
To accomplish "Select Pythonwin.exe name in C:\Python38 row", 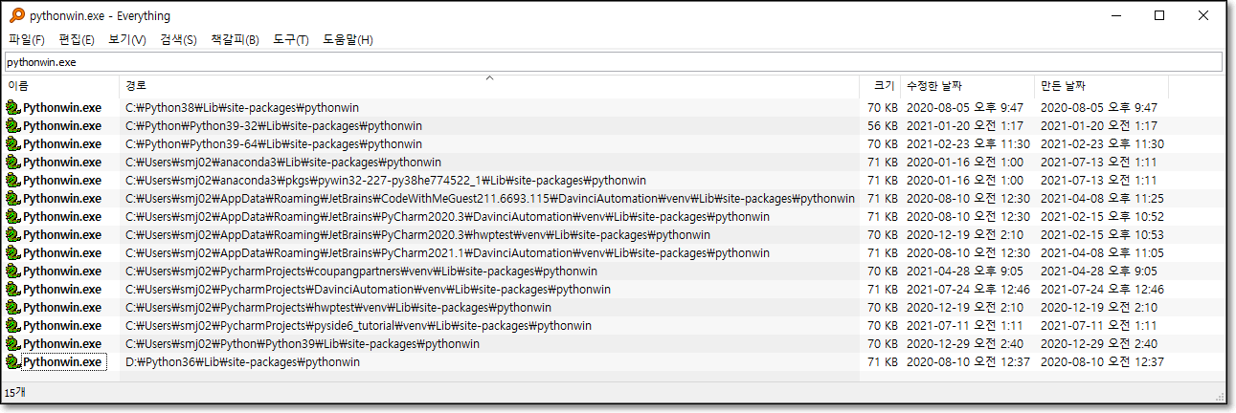I will pos(62,108).
